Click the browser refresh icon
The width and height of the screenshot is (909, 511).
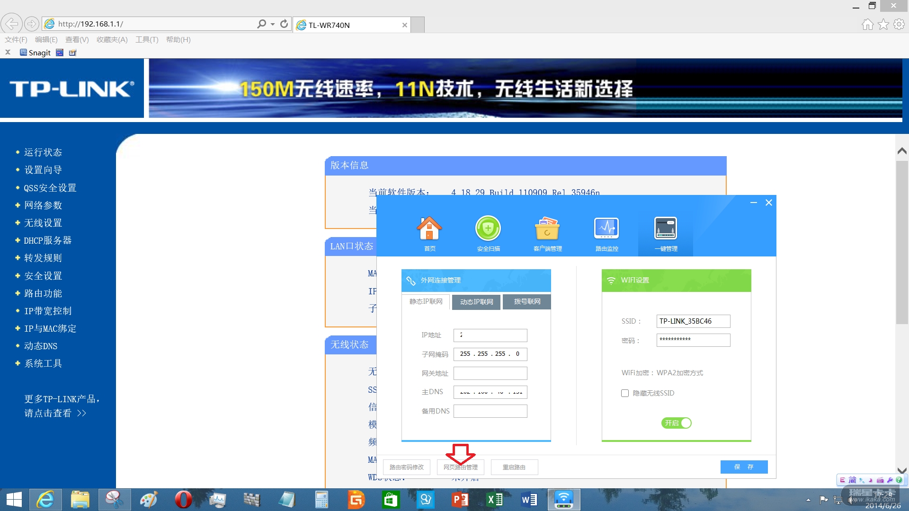pos(284,24)
